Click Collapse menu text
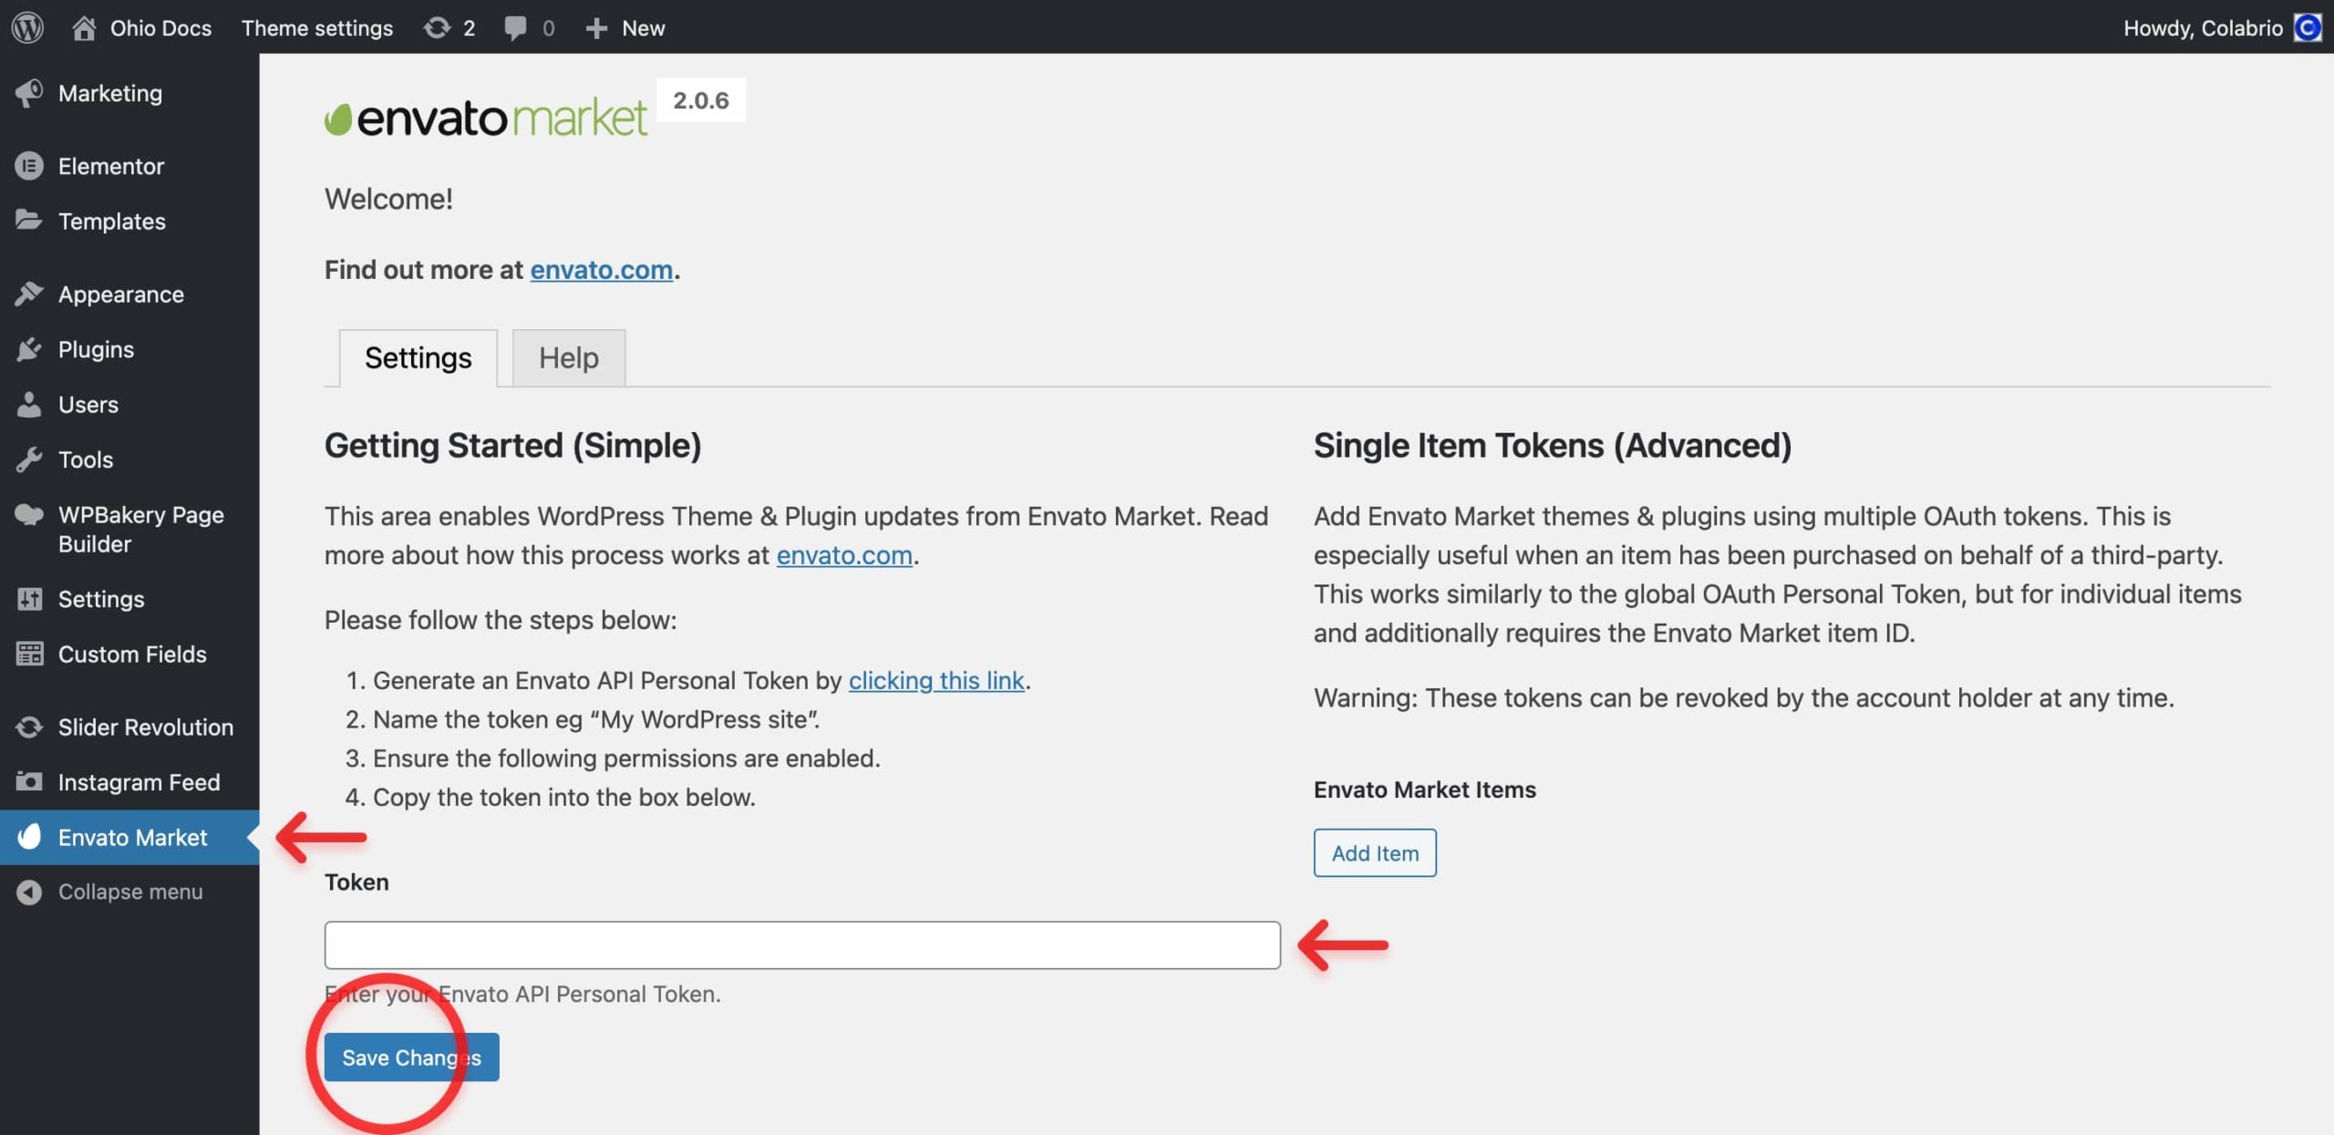This screenshot has width=2334, height=1135. (130, 892)
